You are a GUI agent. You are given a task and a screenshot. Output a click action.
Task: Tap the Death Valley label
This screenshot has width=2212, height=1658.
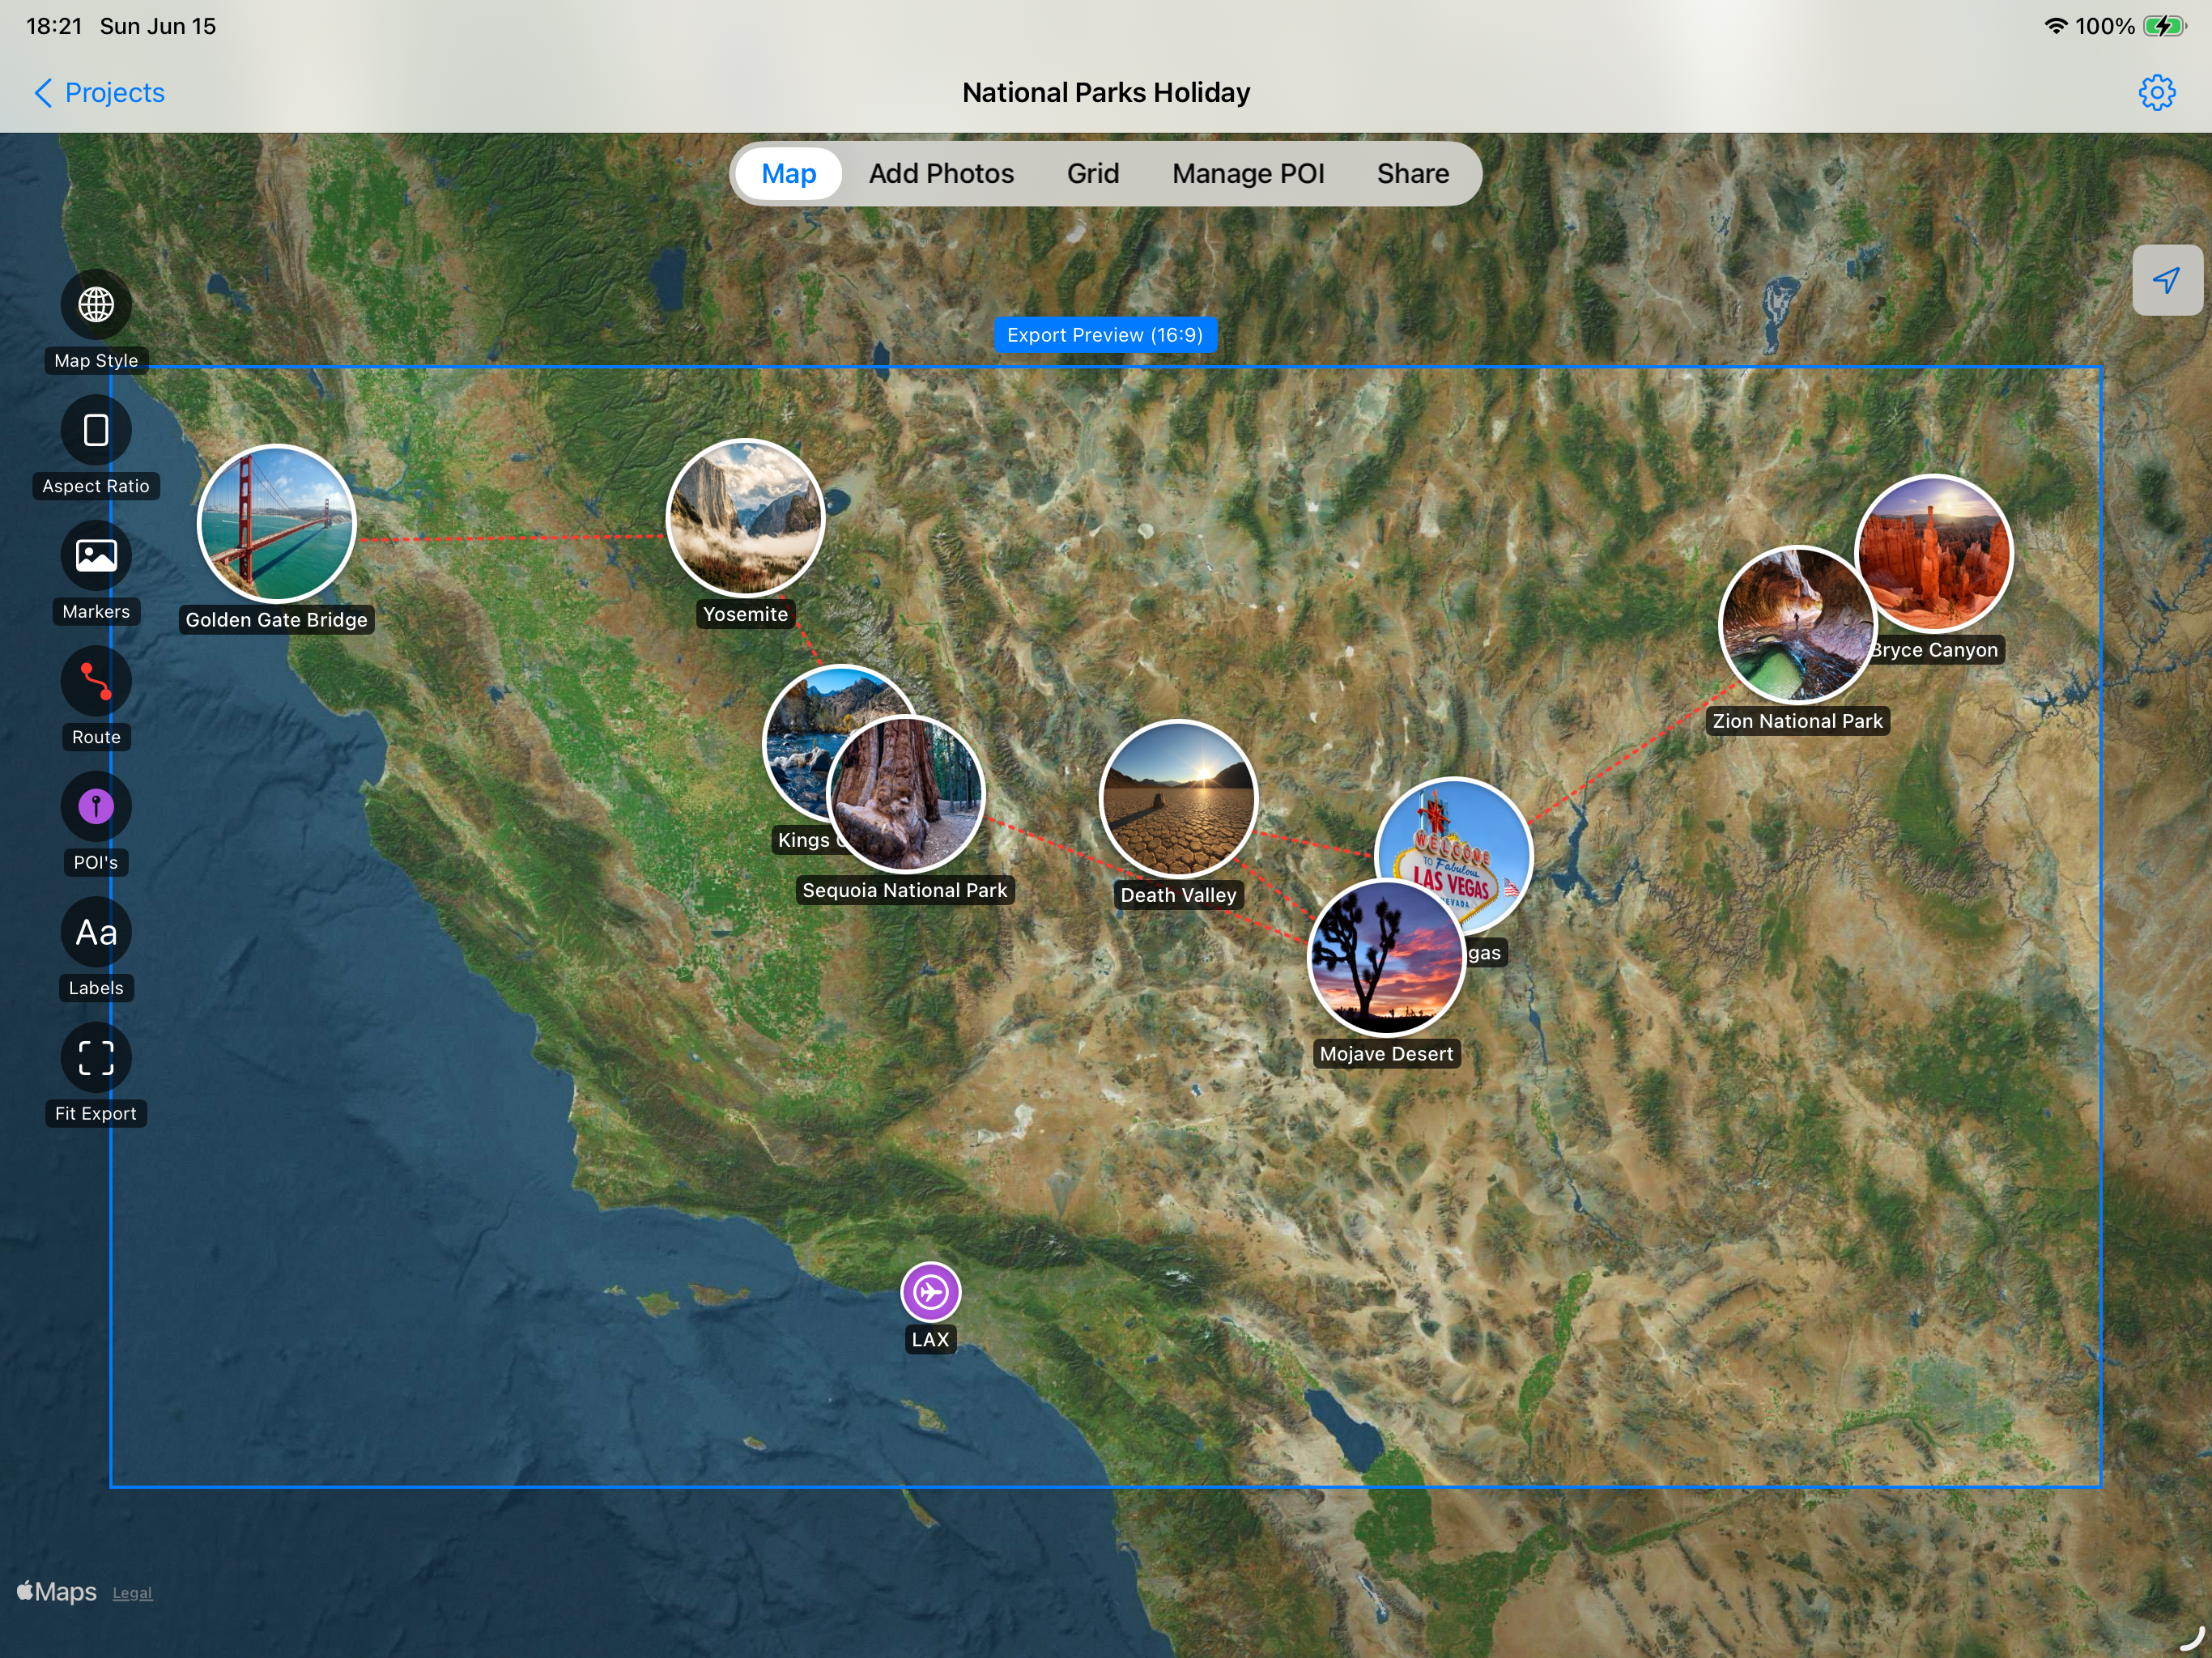click(1178, 895)
